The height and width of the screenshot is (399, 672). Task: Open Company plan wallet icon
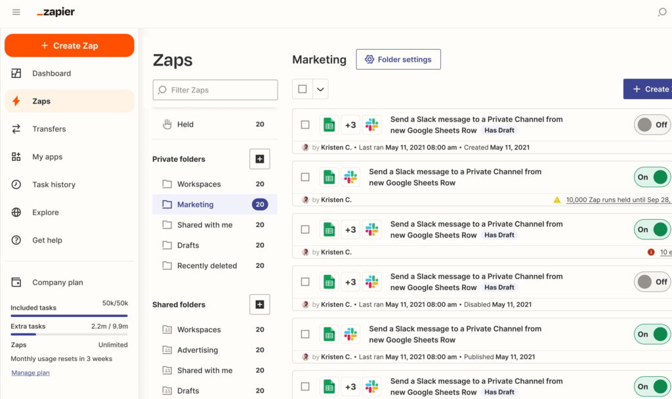(x=16, y=282)
